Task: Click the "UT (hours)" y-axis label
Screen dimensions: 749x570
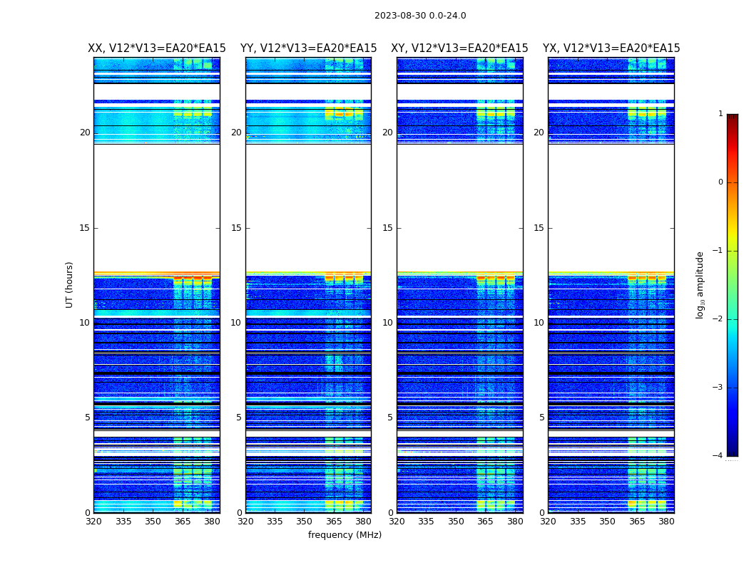Action: 70,284
